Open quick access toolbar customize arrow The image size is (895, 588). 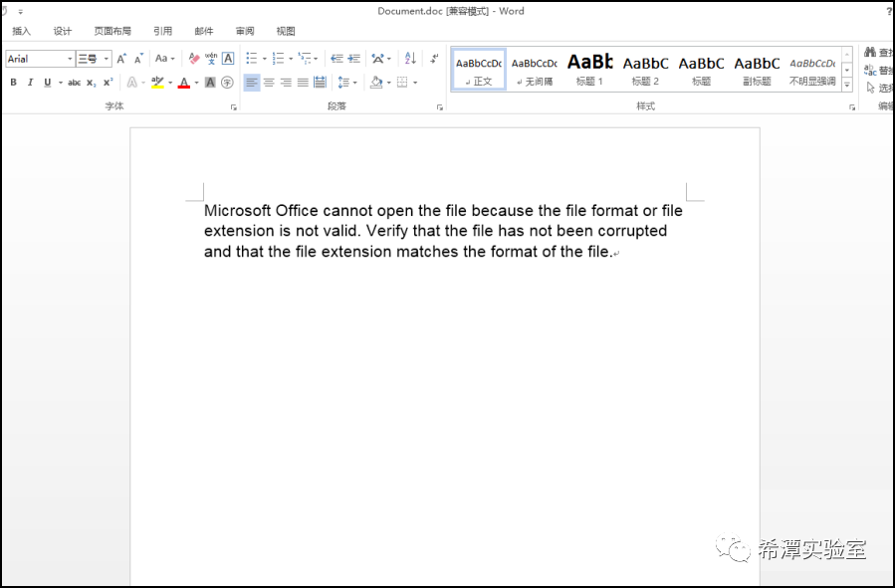point(21,11)
